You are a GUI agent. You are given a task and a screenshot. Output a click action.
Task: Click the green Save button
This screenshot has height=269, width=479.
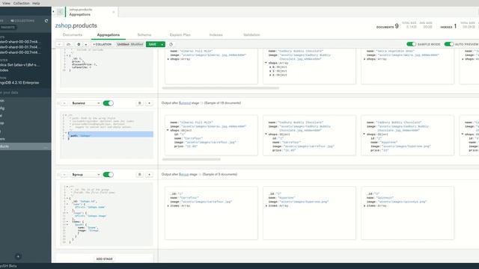tap(153, 44)
